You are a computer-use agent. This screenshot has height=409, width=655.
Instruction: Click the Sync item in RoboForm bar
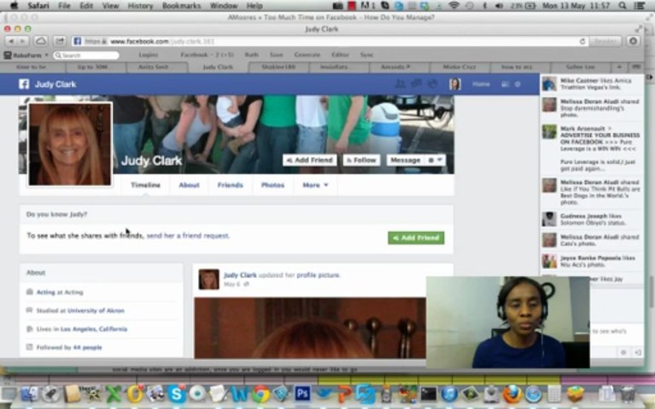coord(366,55)
